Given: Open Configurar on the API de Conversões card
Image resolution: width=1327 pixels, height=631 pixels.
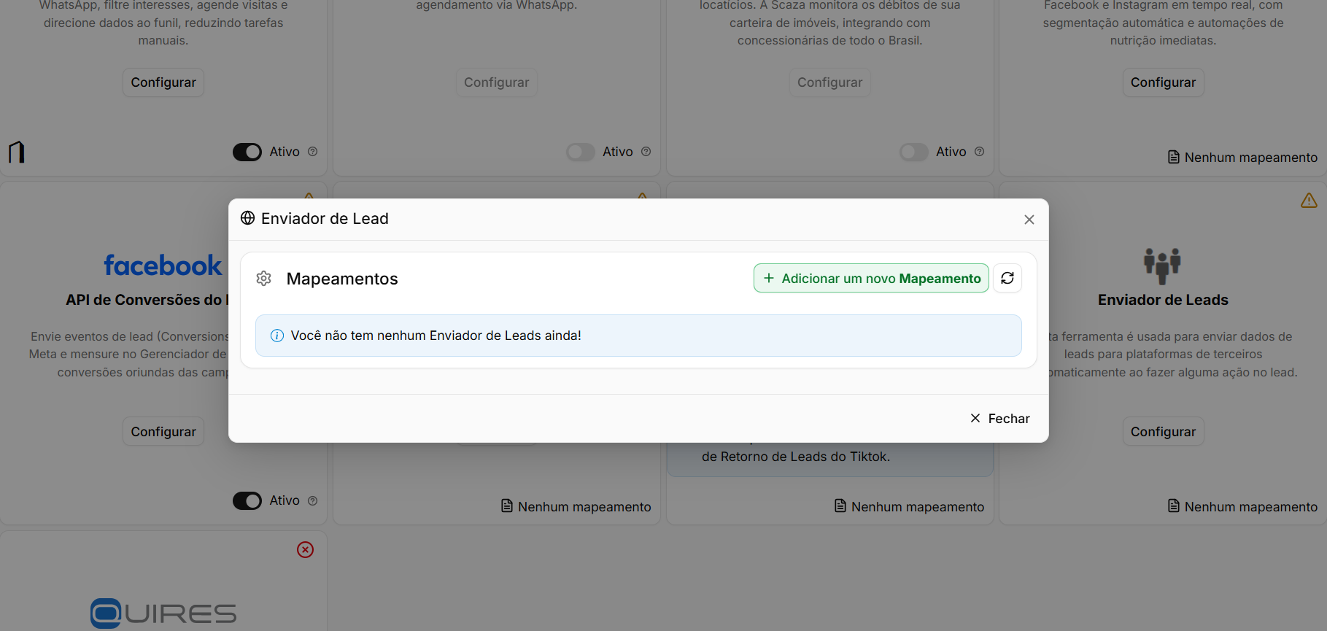Looking at the screenshot, I should tap(163, 431).
